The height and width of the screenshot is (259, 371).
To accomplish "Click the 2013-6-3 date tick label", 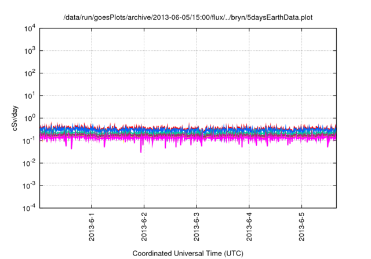I will click(197, 228).
